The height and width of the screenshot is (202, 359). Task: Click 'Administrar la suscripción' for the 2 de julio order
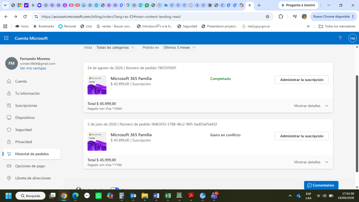[302, 136]
